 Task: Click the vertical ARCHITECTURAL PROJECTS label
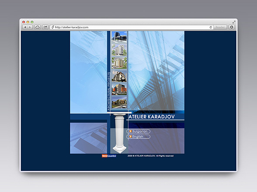(x=109, y=91)
